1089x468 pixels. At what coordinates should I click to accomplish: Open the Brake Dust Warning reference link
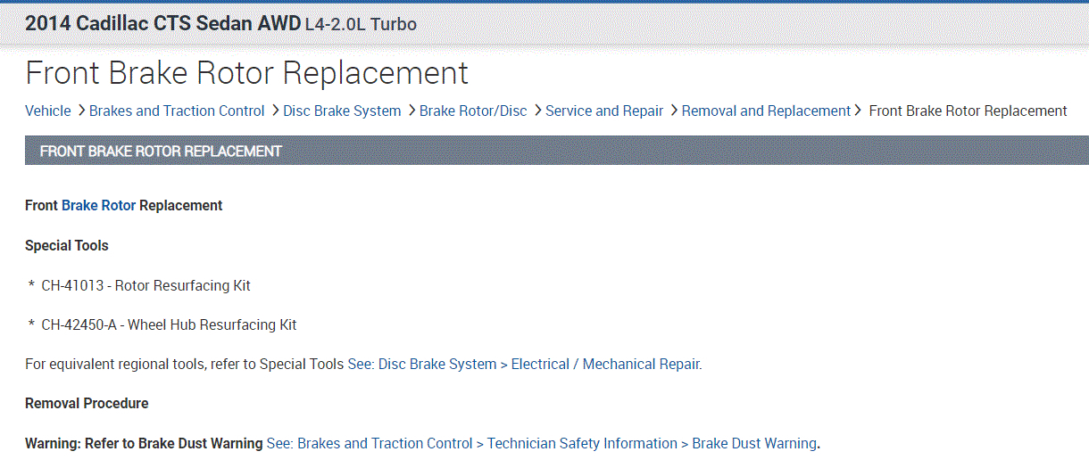541,444
